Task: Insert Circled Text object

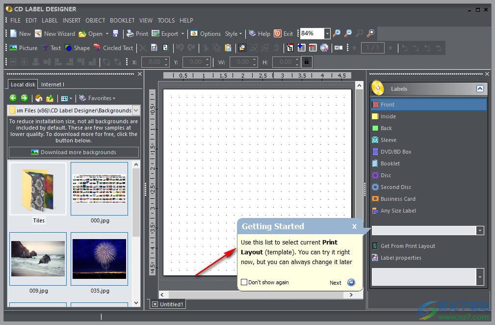Action: 113,48
